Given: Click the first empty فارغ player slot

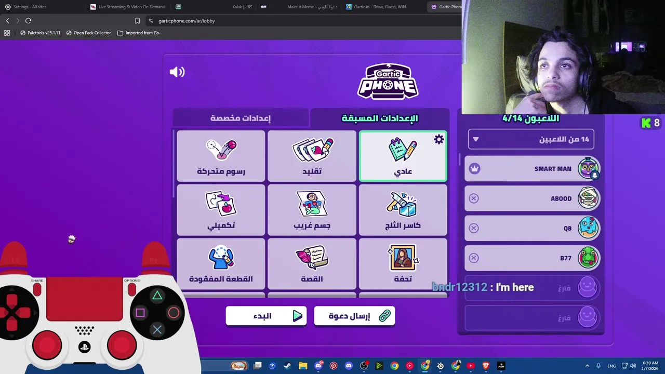Looking at the screenshot, I should tap(533, 288).
